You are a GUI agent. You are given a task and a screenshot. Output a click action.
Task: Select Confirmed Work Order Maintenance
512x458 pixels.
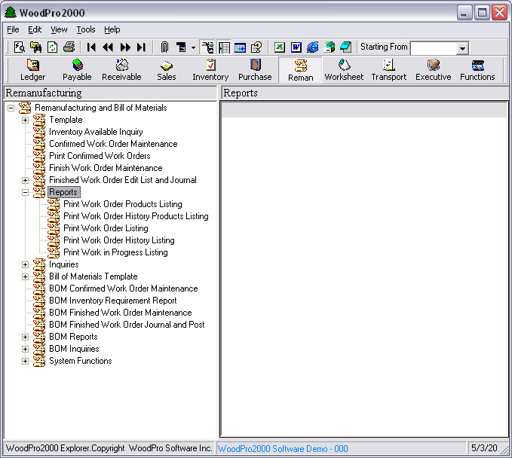(113, 144)
